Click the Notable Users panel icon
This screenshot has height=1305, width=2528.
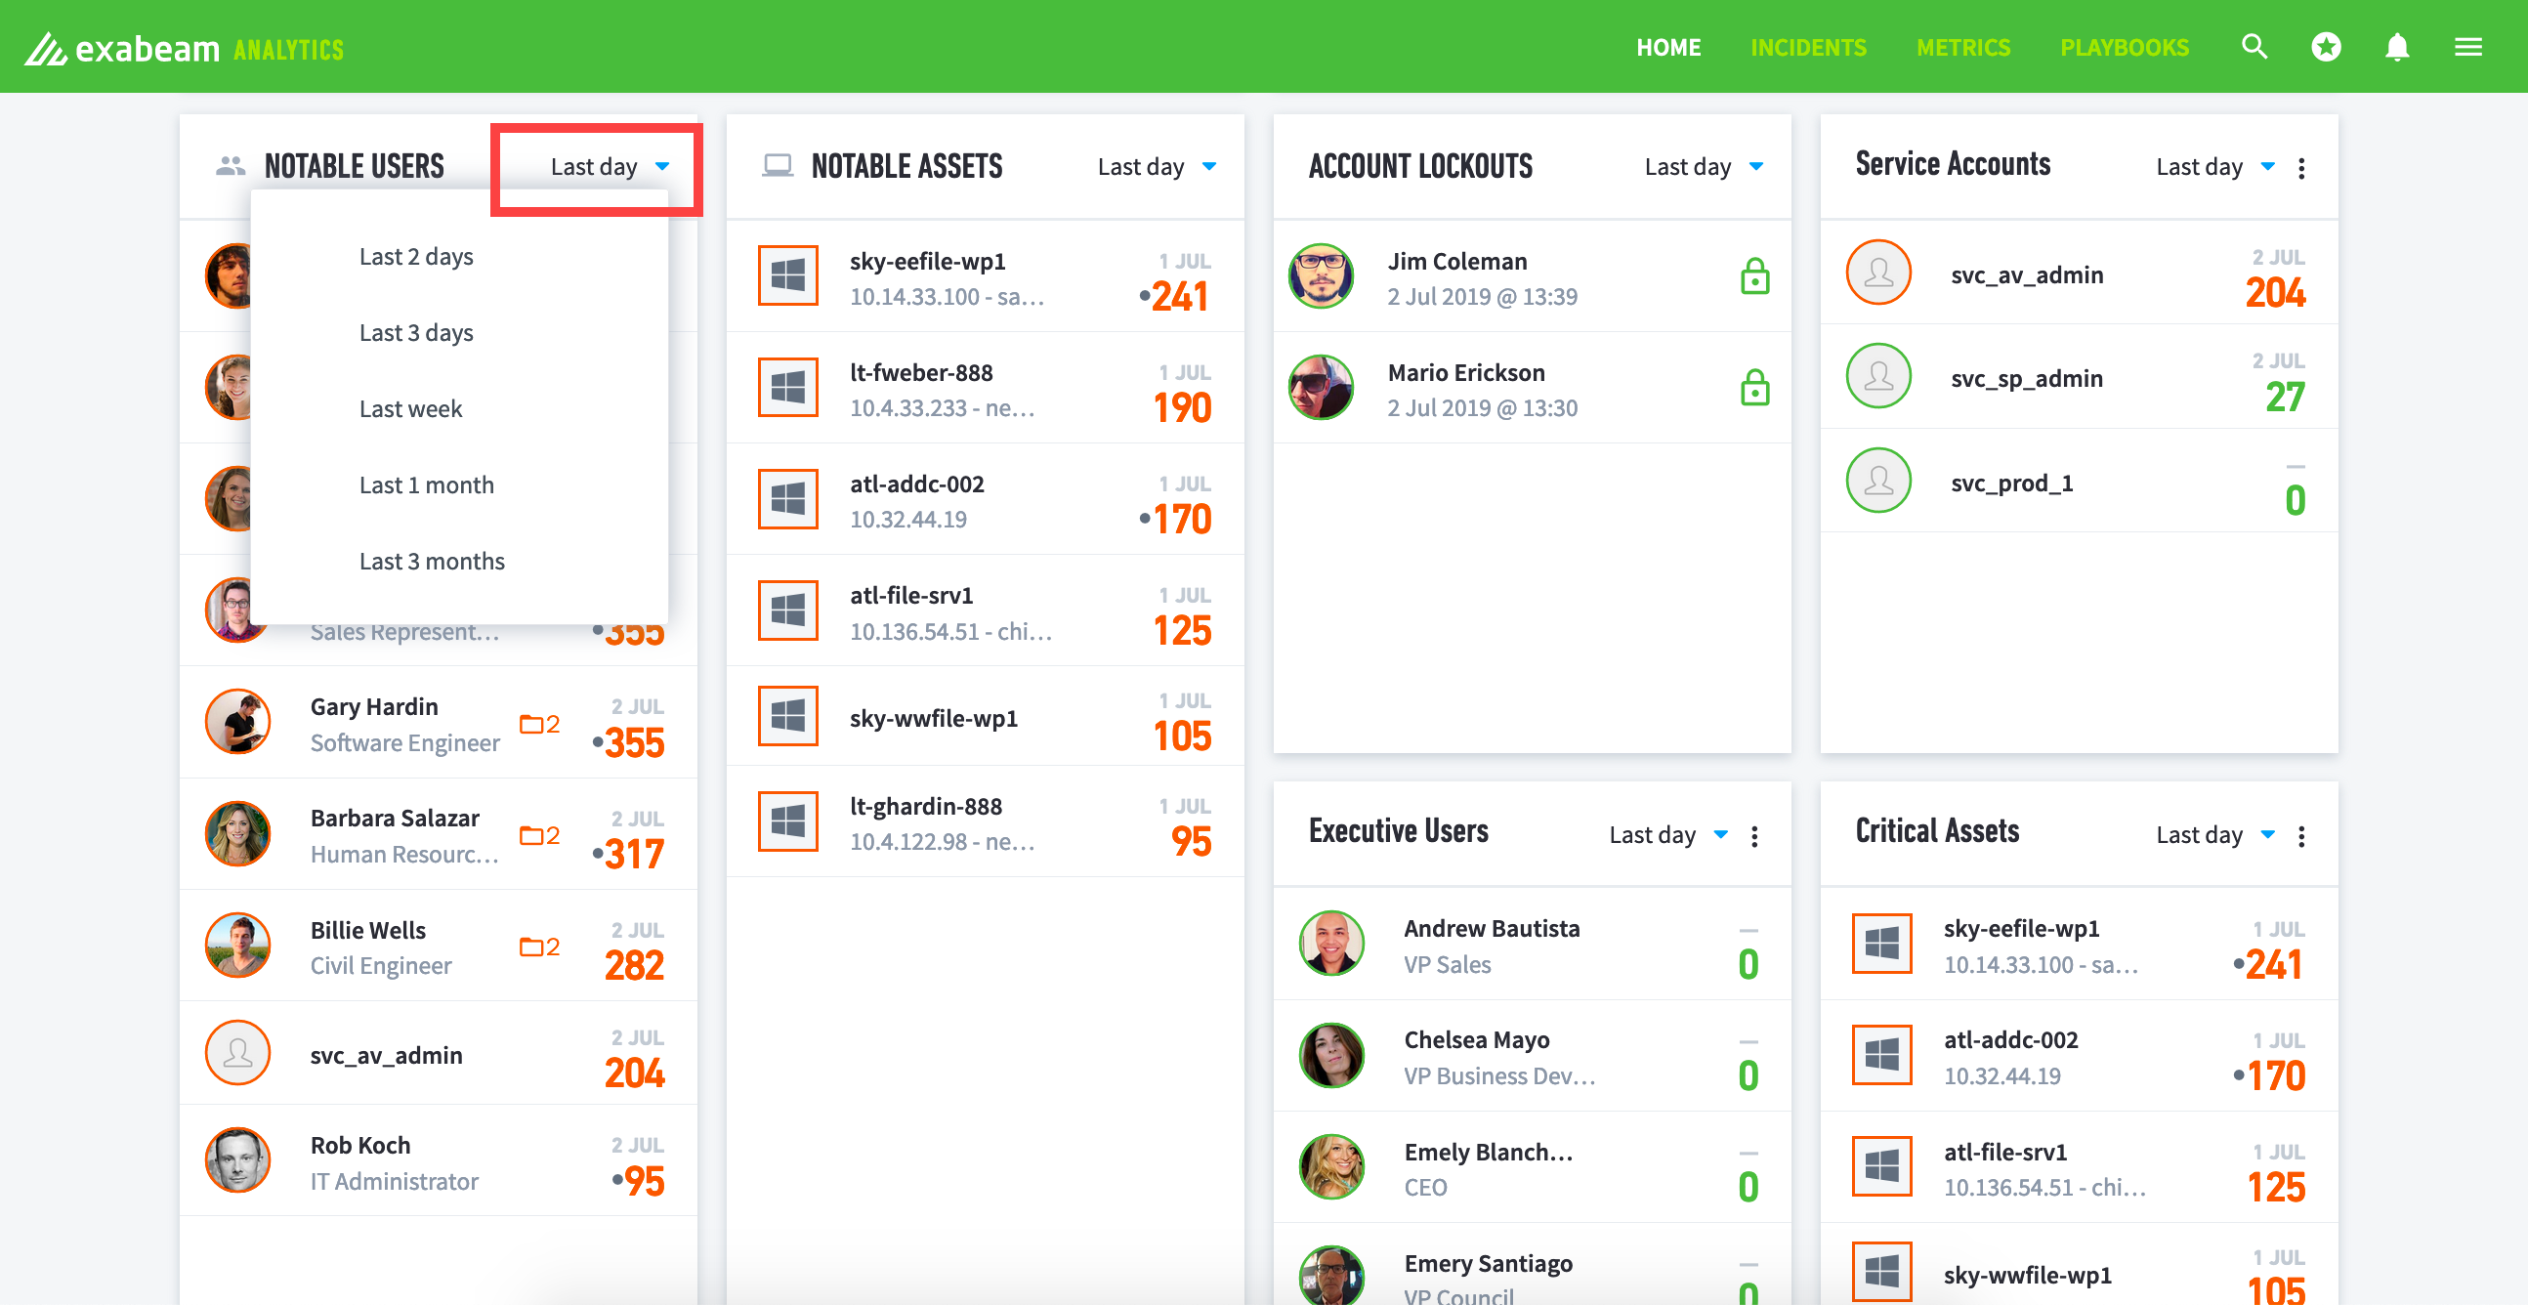click(x=230, y=163)
